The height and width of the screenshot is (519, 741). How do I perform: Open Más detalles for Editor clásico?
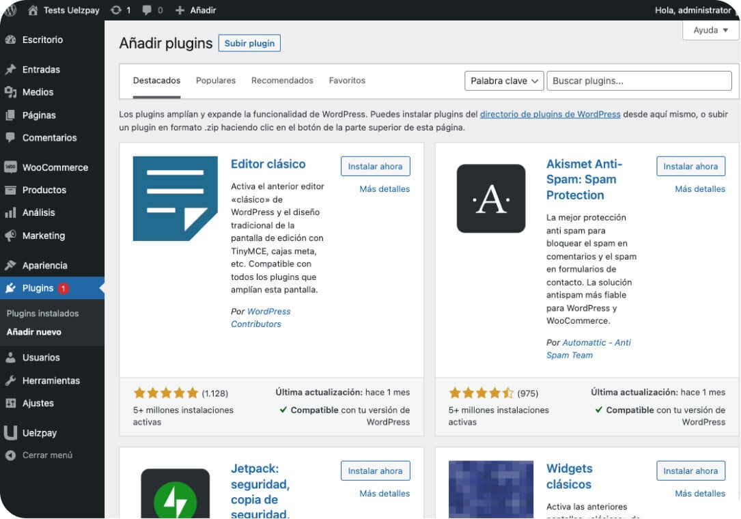pyautogui.click(x=385, y=189)
